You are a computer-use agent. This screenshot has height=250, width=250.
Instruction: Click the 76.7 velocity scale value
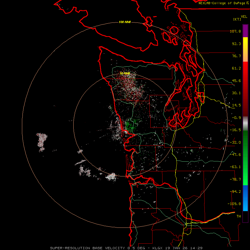pyautogui.click(x=236, y=56)
